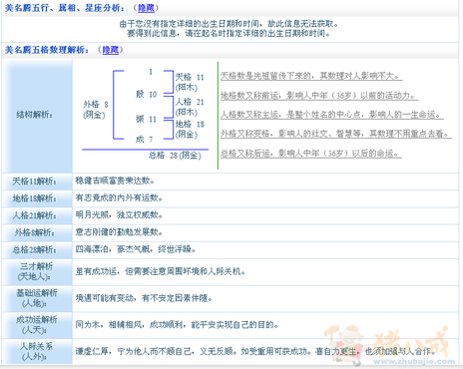Viewport: 463px width, 369px height.
Task: Select the 总格28解析 row label
Action: [x=34, y=250]
